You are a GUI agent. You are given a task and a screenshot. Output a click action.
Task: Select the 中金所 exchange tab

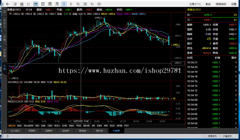116,131
